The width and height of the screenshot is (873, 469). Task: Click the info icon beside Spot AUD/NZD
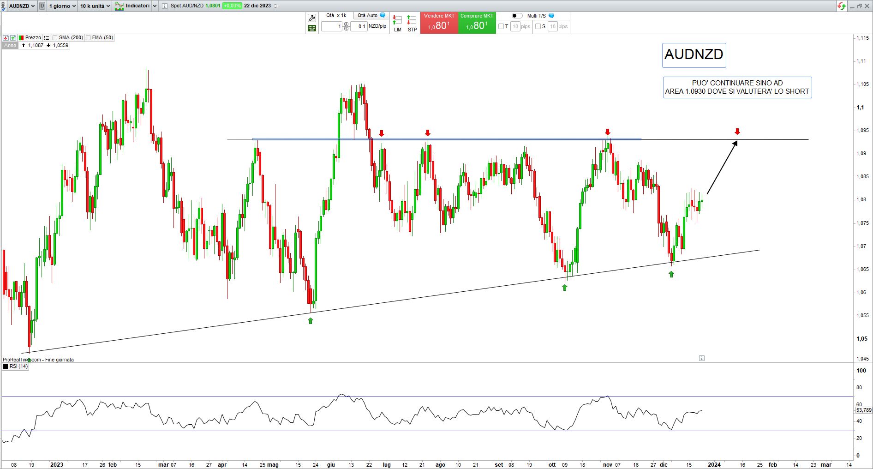165,6
